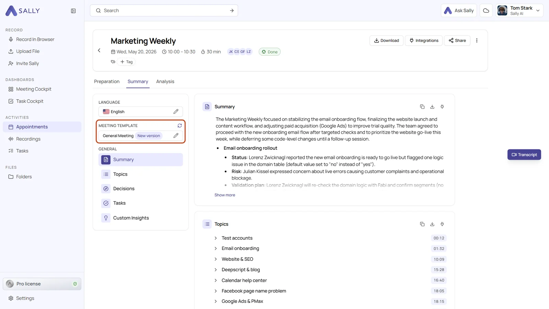This screenshot has height=309, width=549.
Task: Send Topics section to integration
Action: [x=442, y=224]
